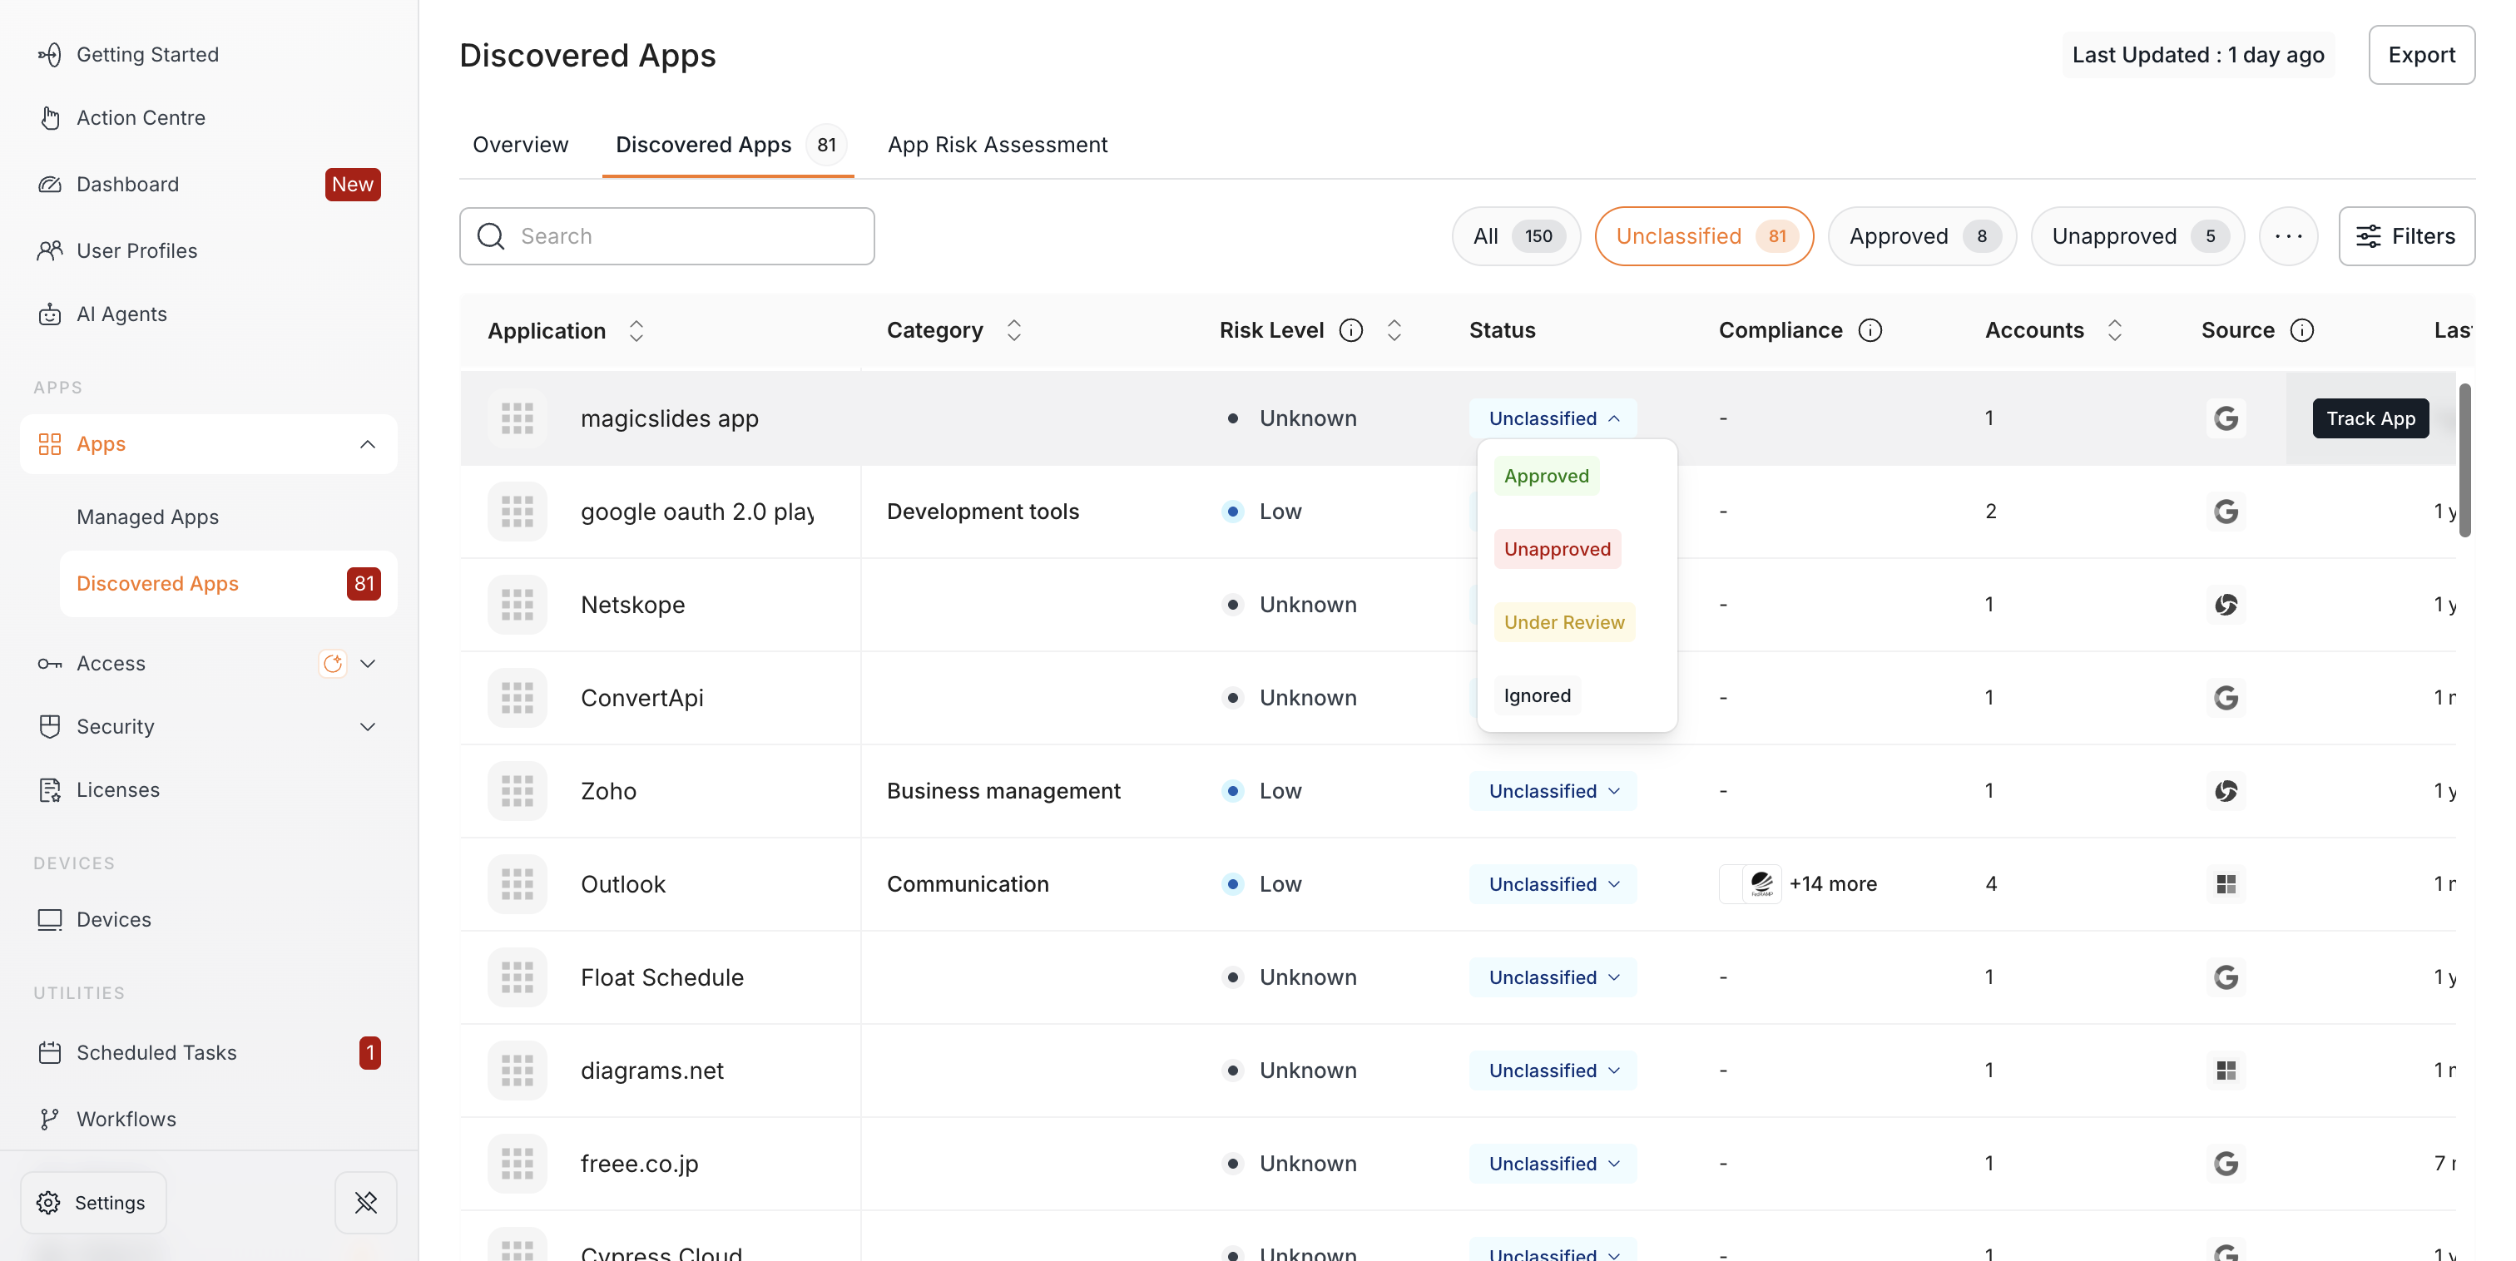This screenshot has height=1261, width=2516.
Task: Click the Business management category cell
Action: [1003, 791]
